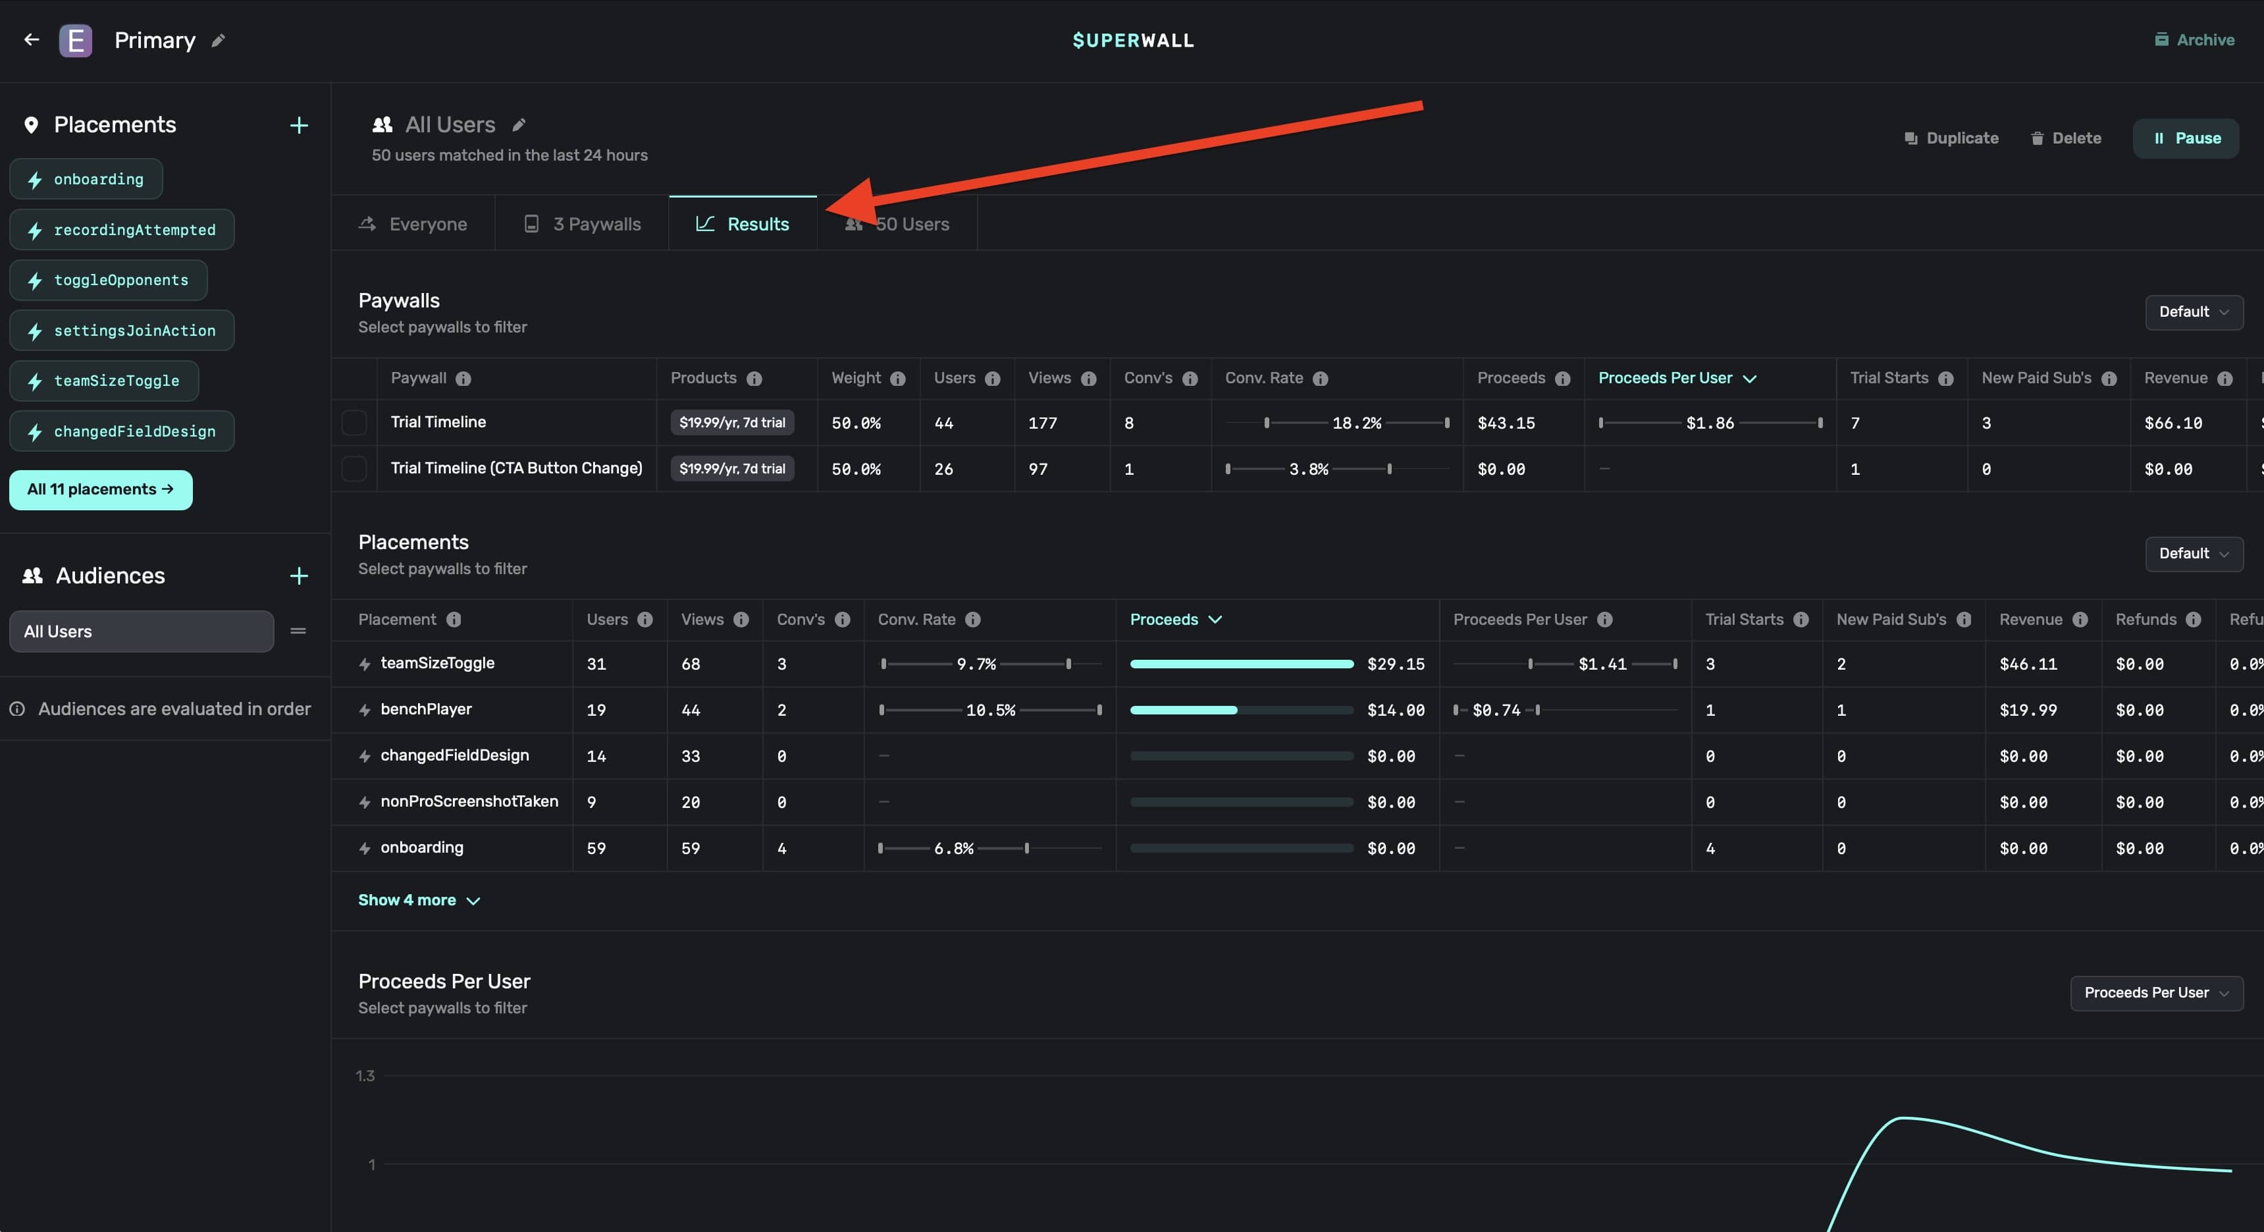
Task: Click pencil icon next to All Users title
Action: click(519, 125)
